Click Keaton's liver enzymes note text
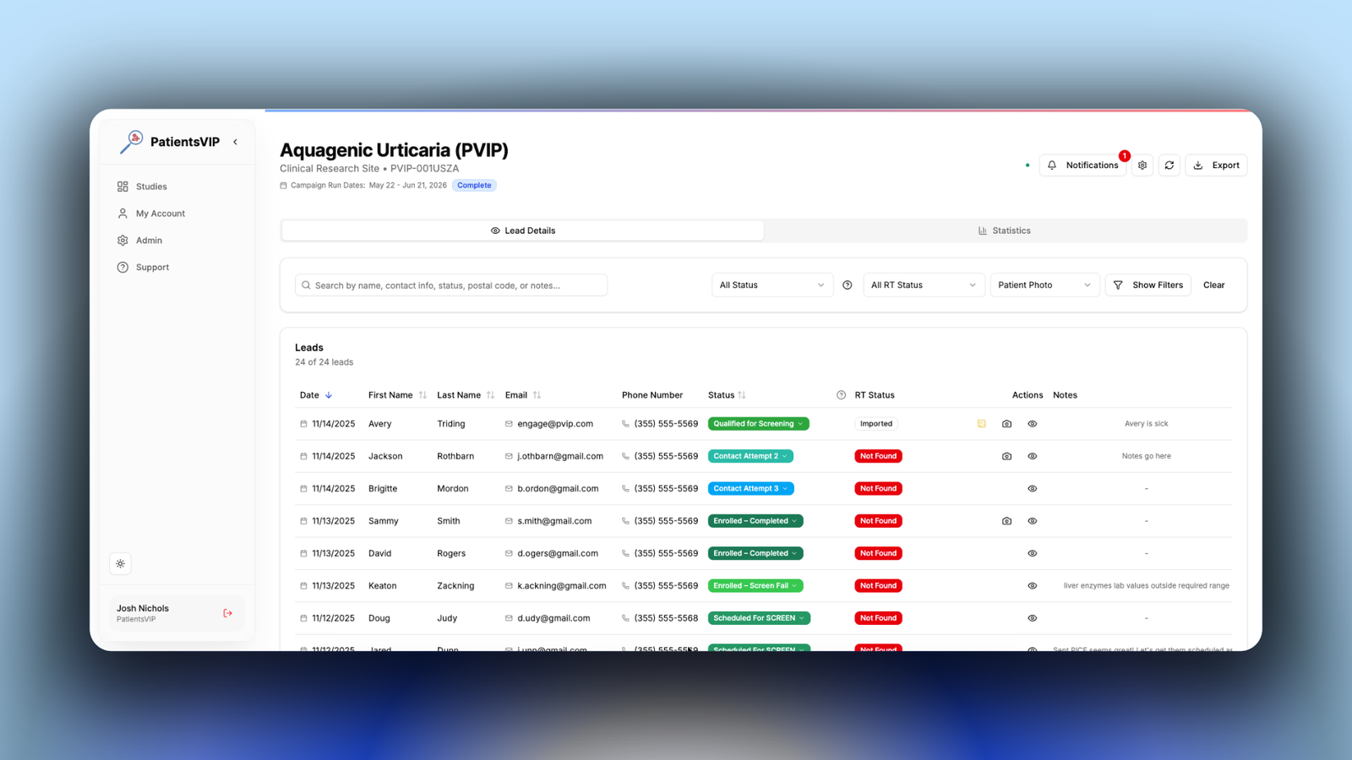 tap(1147, 586)
